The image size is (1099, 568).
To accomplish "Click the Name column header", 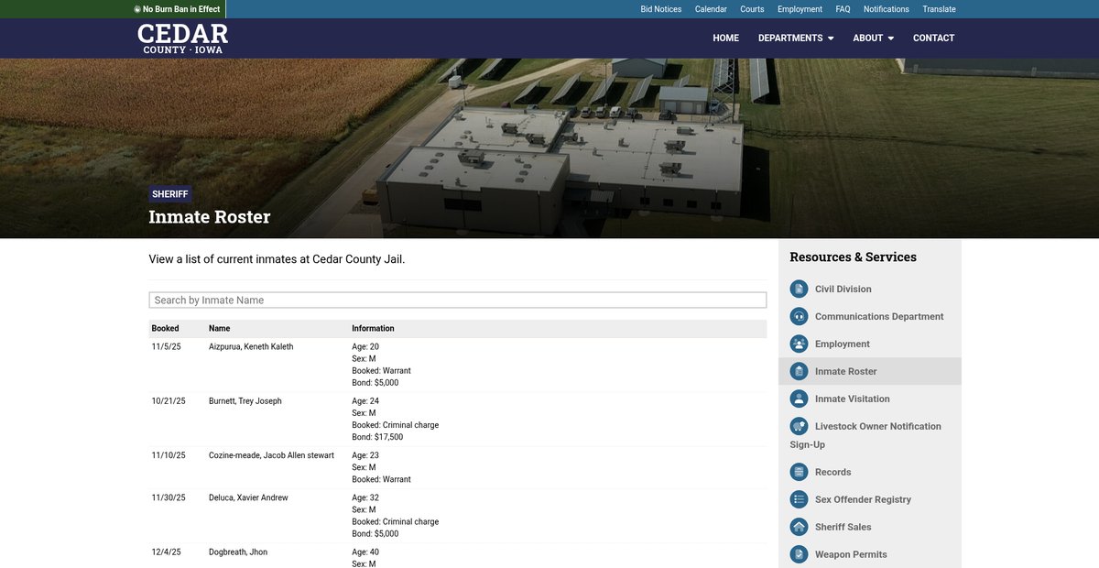I will pyautogui.click(x=219, y=328).
